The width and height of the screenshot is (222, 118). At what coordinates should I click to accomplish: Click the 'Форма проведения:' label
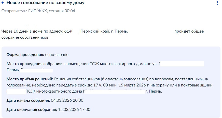coord(25,55)
